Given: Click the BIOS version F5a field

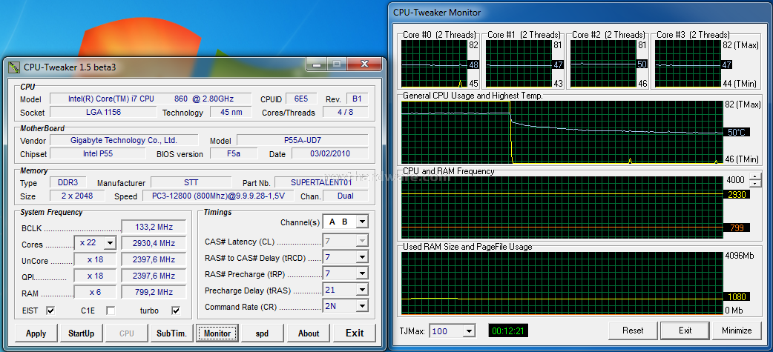Looking at the screenshot, I should click(234, 153).
